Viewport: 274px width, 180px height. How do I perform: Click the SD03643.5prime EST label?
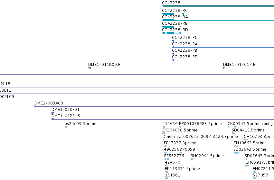coord(250,149)
